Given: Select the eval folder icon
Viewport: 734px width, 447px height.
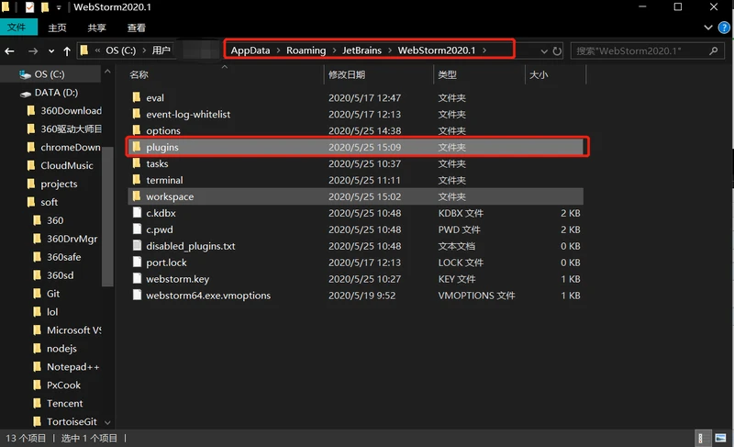Looking at the screenshot, I should (137, 97).
